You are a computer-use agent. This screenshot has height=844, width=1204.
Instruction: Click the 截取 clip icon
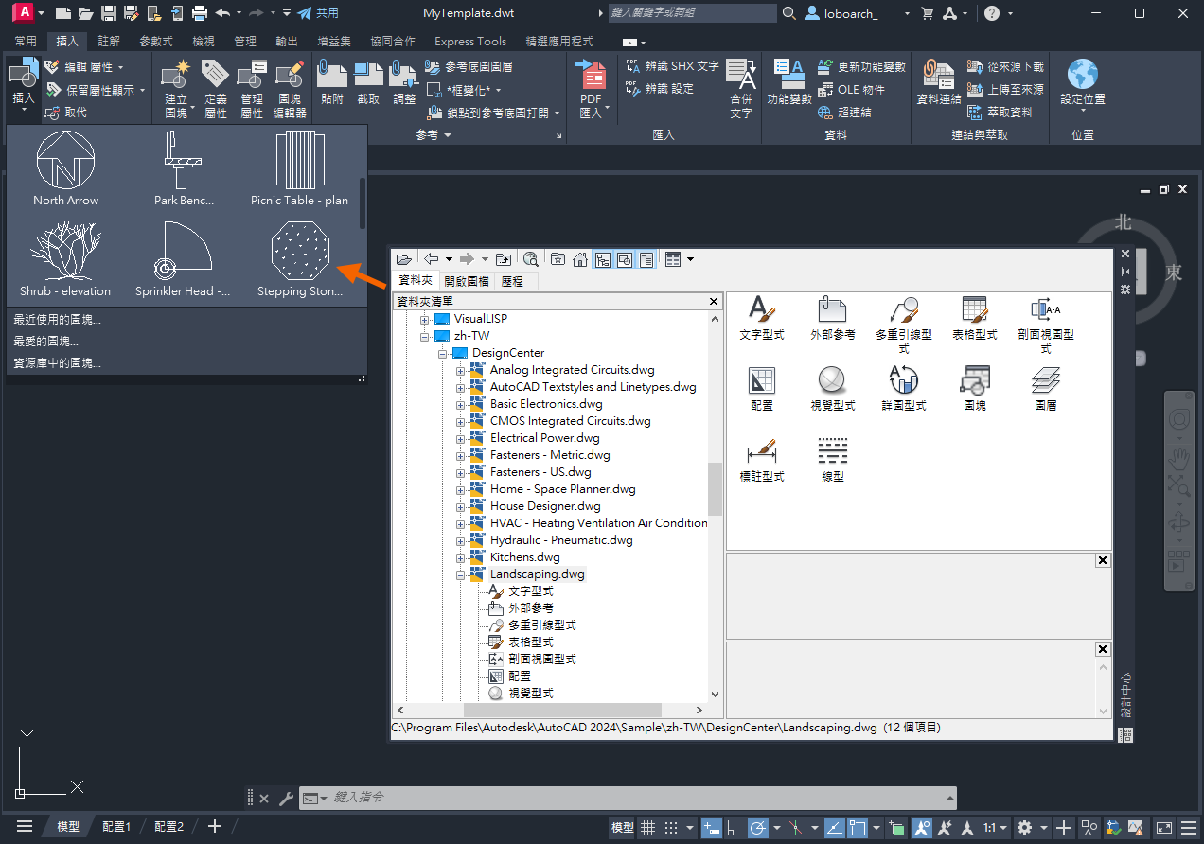click(x=368, y=74)
